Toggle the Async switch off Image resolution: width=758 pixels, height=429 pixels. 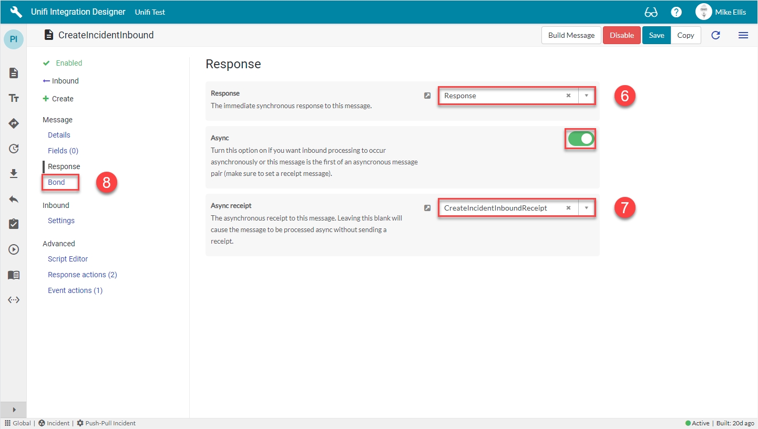click(x=581, y=139)
